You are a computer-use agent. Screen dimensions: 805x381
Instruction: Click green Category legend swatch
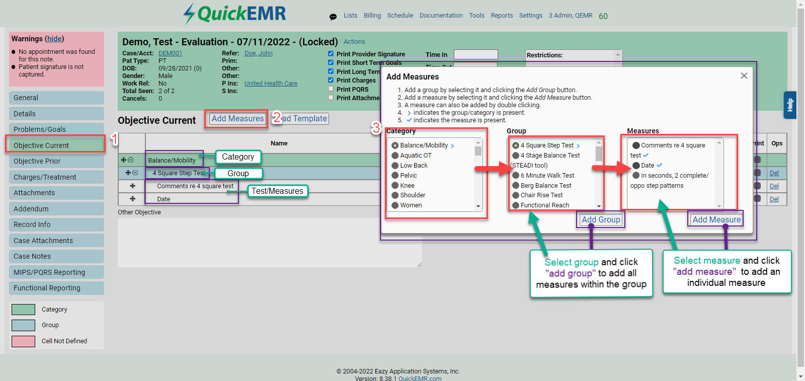(x=23, y=310)
